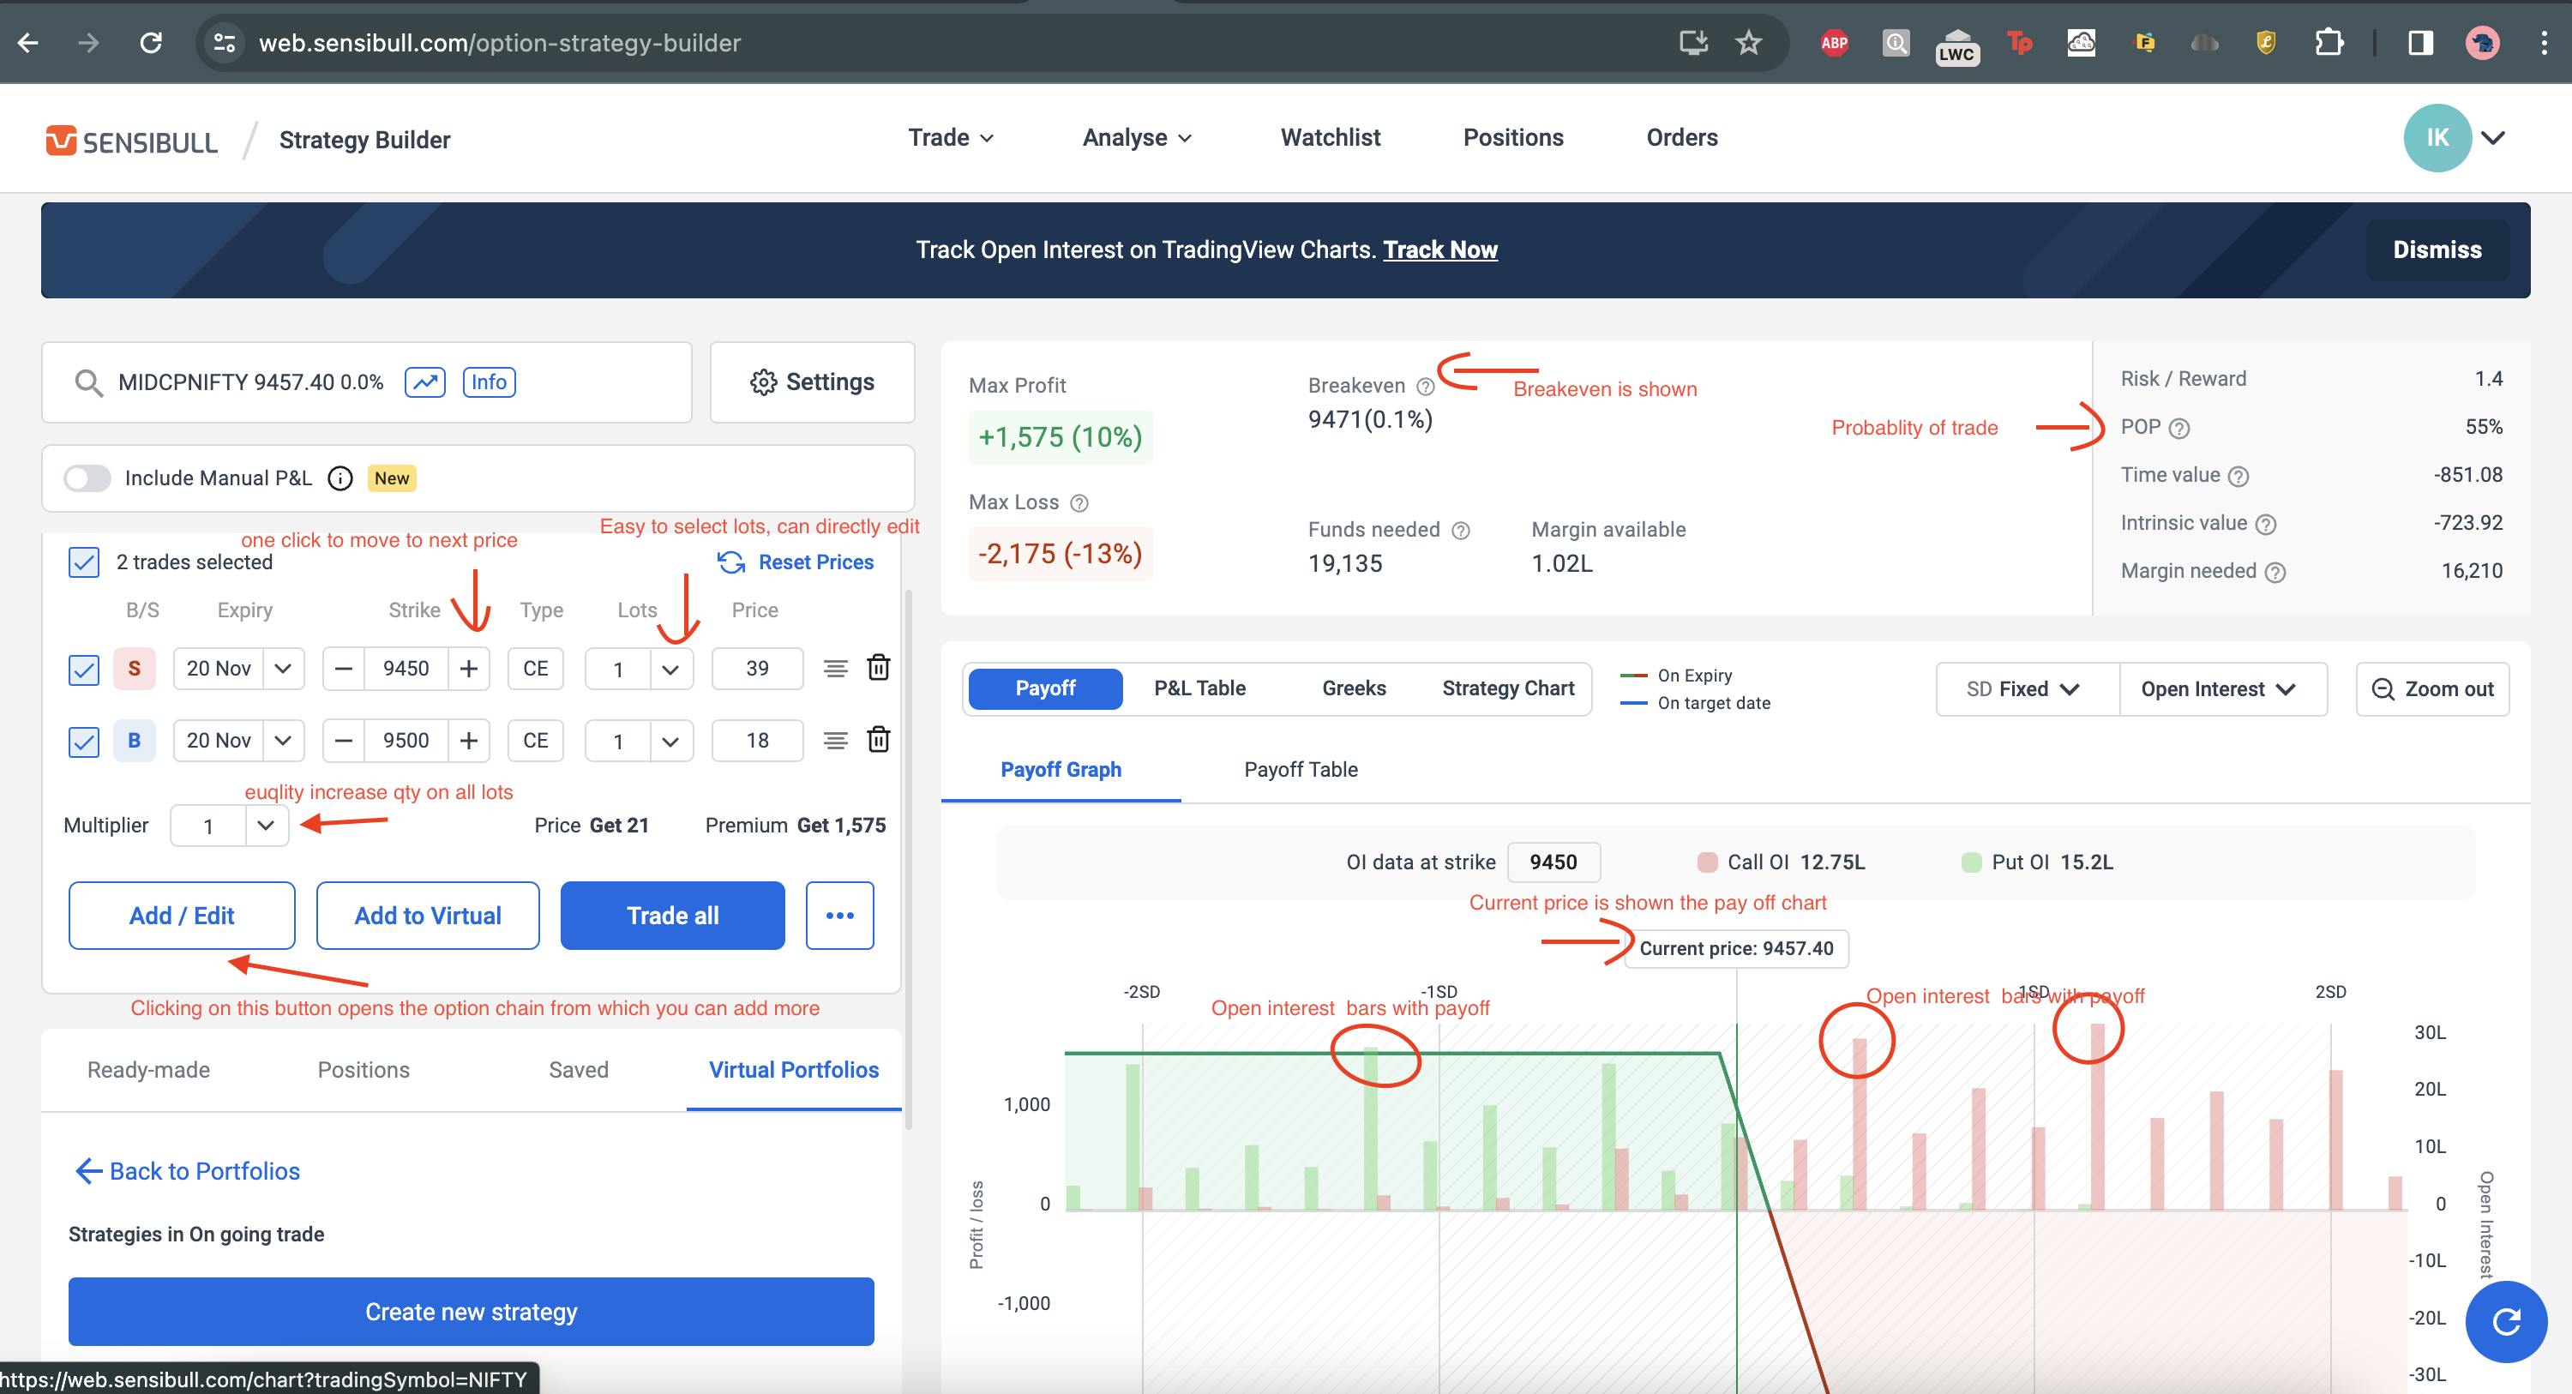The width and height of the screenshot is (2572, 1394).
Task: Open the Payoff Table tab
Action: point(1300,770)
